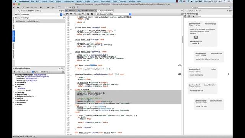245x138 pixels.
Task: Click the forward navigation arrow in main toolbar
Action: [53, 7]
